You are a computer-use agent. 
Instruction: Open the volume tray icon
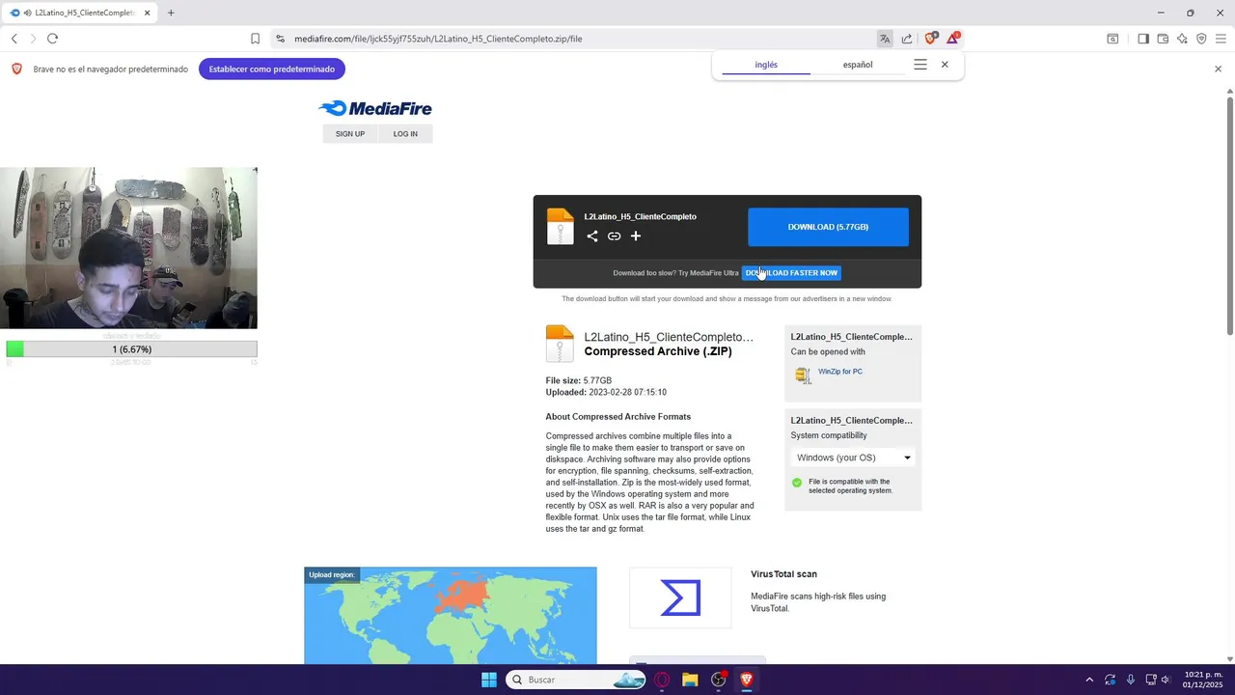coord(1166,680)
